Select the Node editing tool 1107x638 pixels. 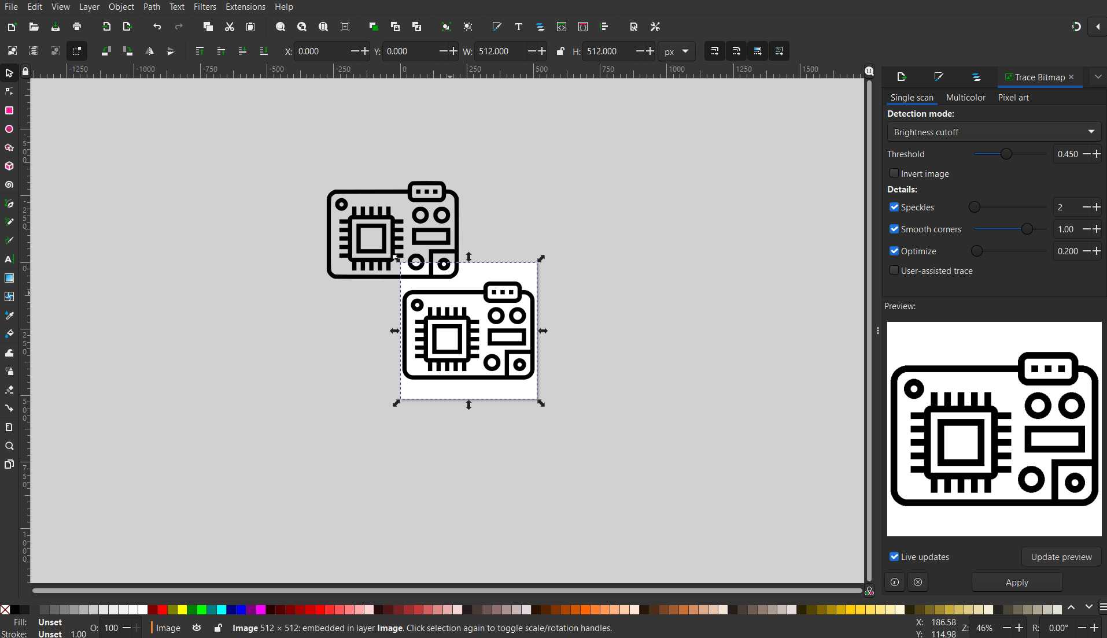pos(9,91)
